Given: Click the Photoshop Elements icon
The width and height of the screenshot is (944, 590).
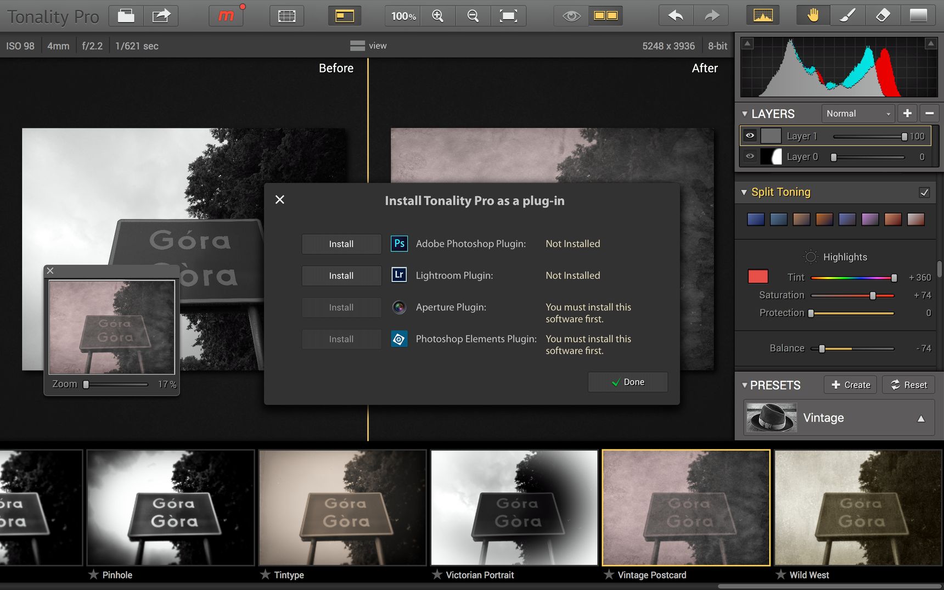Looking at the screenshot, I should point(399,339).
